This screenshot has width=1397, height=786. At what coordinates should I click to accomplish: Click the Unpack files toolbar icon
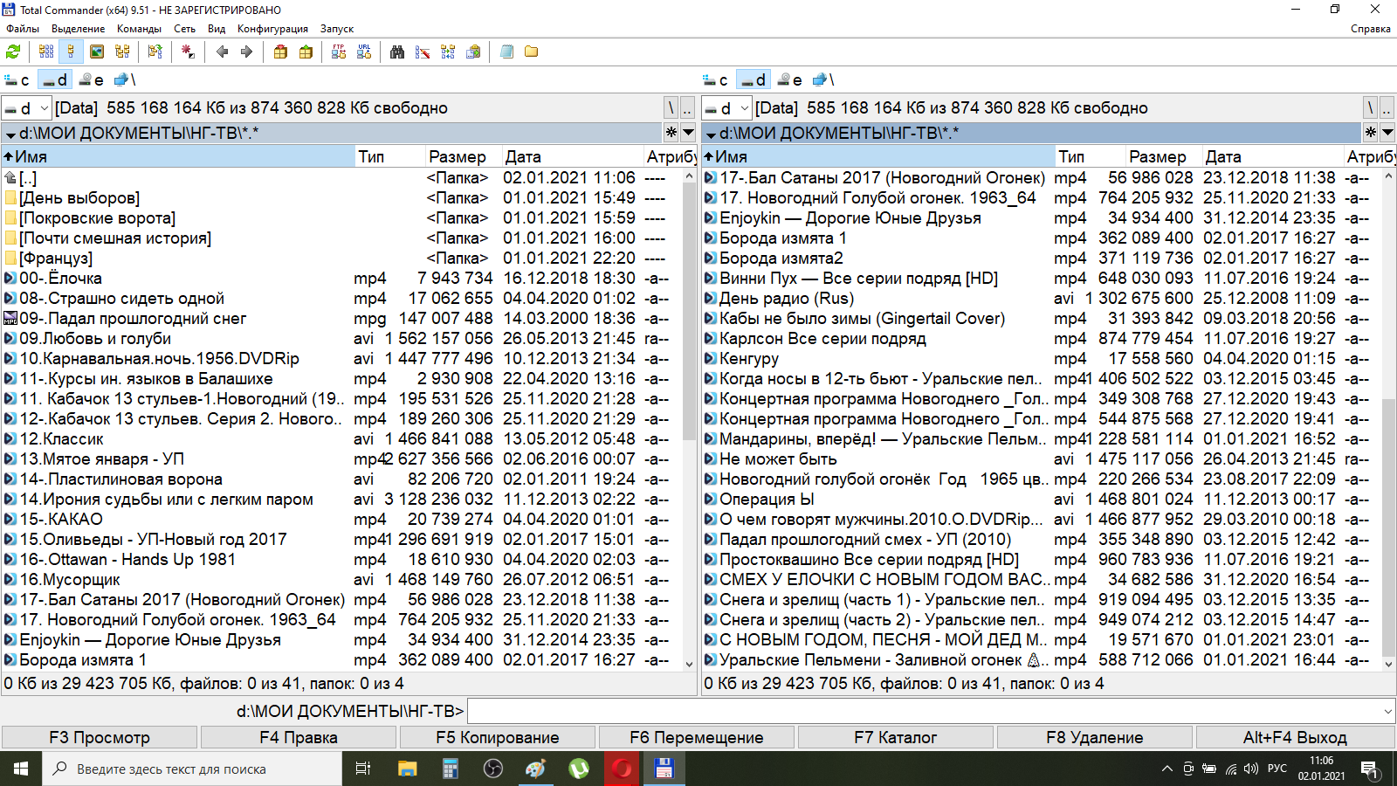click(x=306, y=52)
